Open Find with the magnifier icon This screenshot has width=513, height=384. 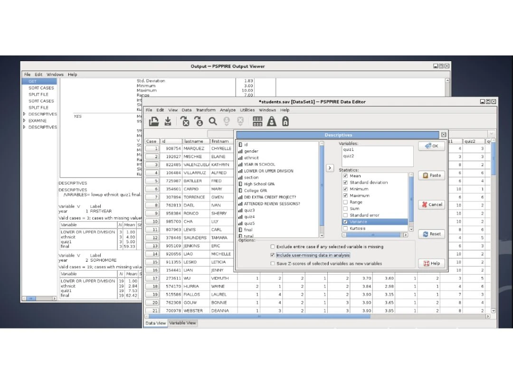[213, 121]
